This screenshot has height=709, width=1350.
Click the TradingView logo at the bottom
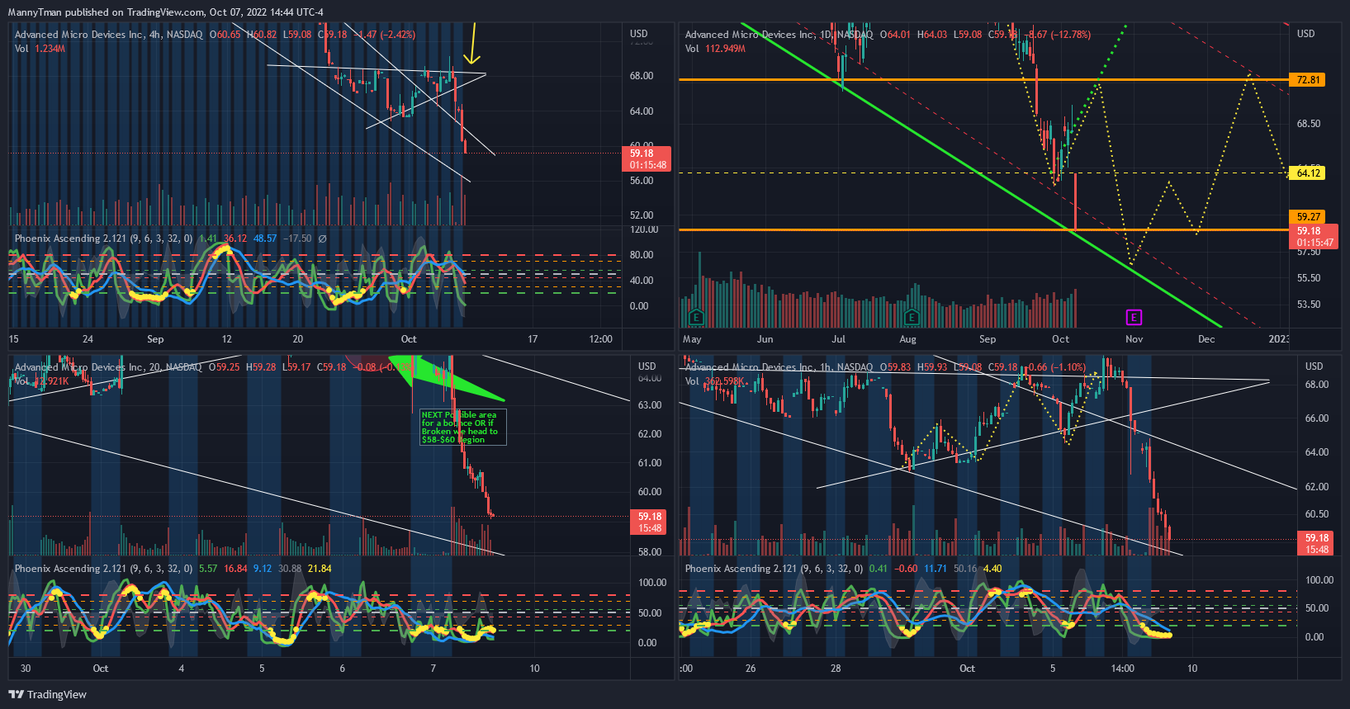coord(48,694)
